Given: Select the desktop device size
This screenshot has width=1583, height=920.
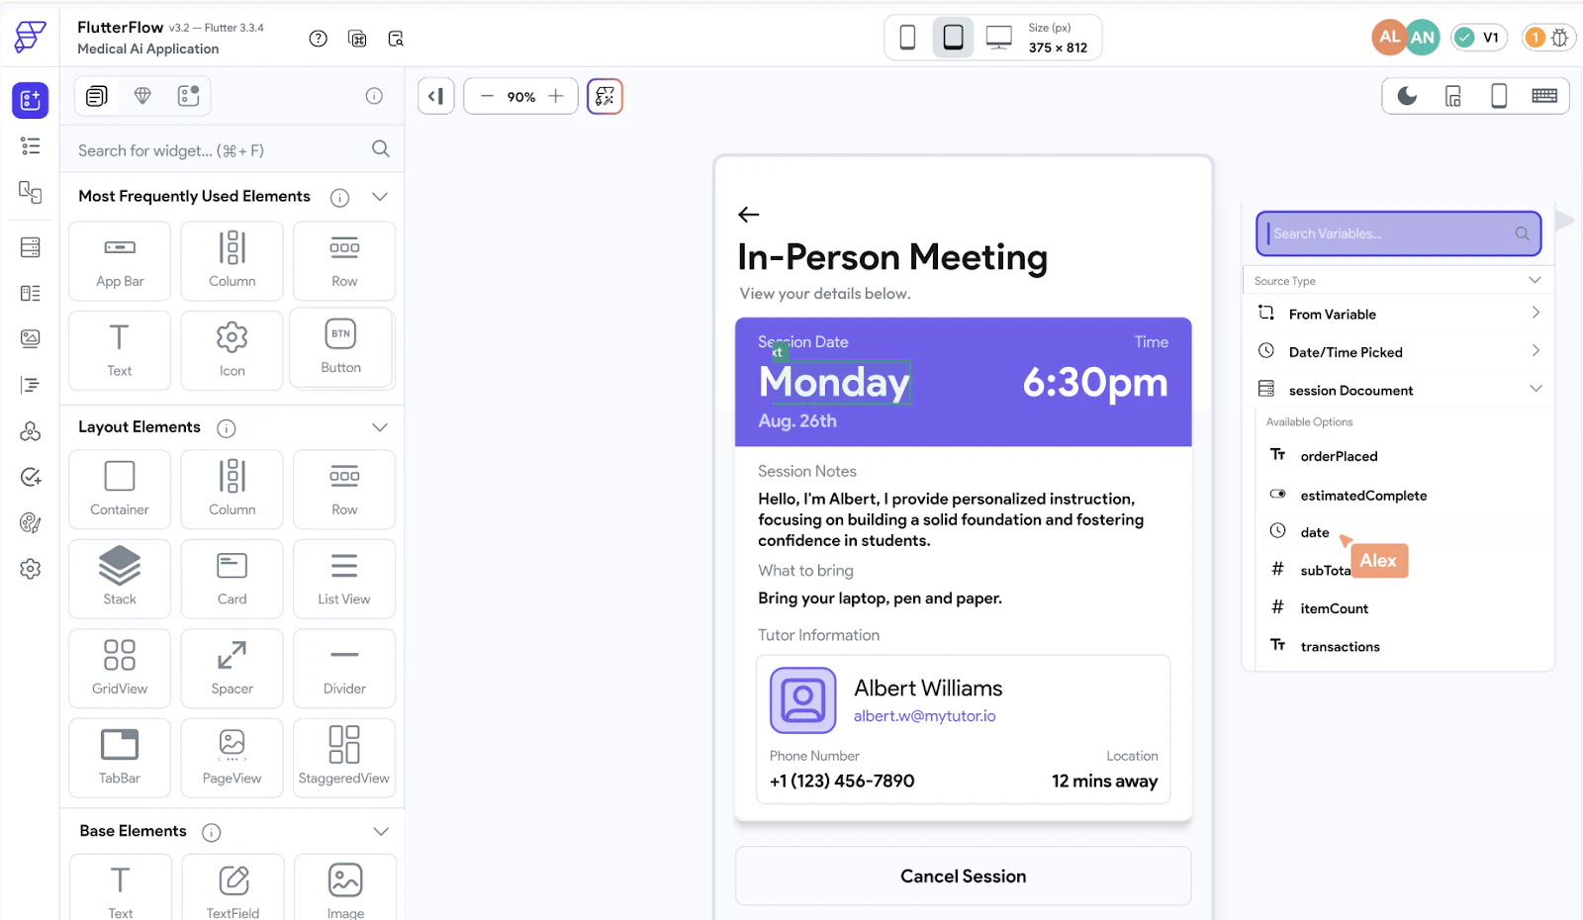Looking at the screenshot, I should coord(999,38).
